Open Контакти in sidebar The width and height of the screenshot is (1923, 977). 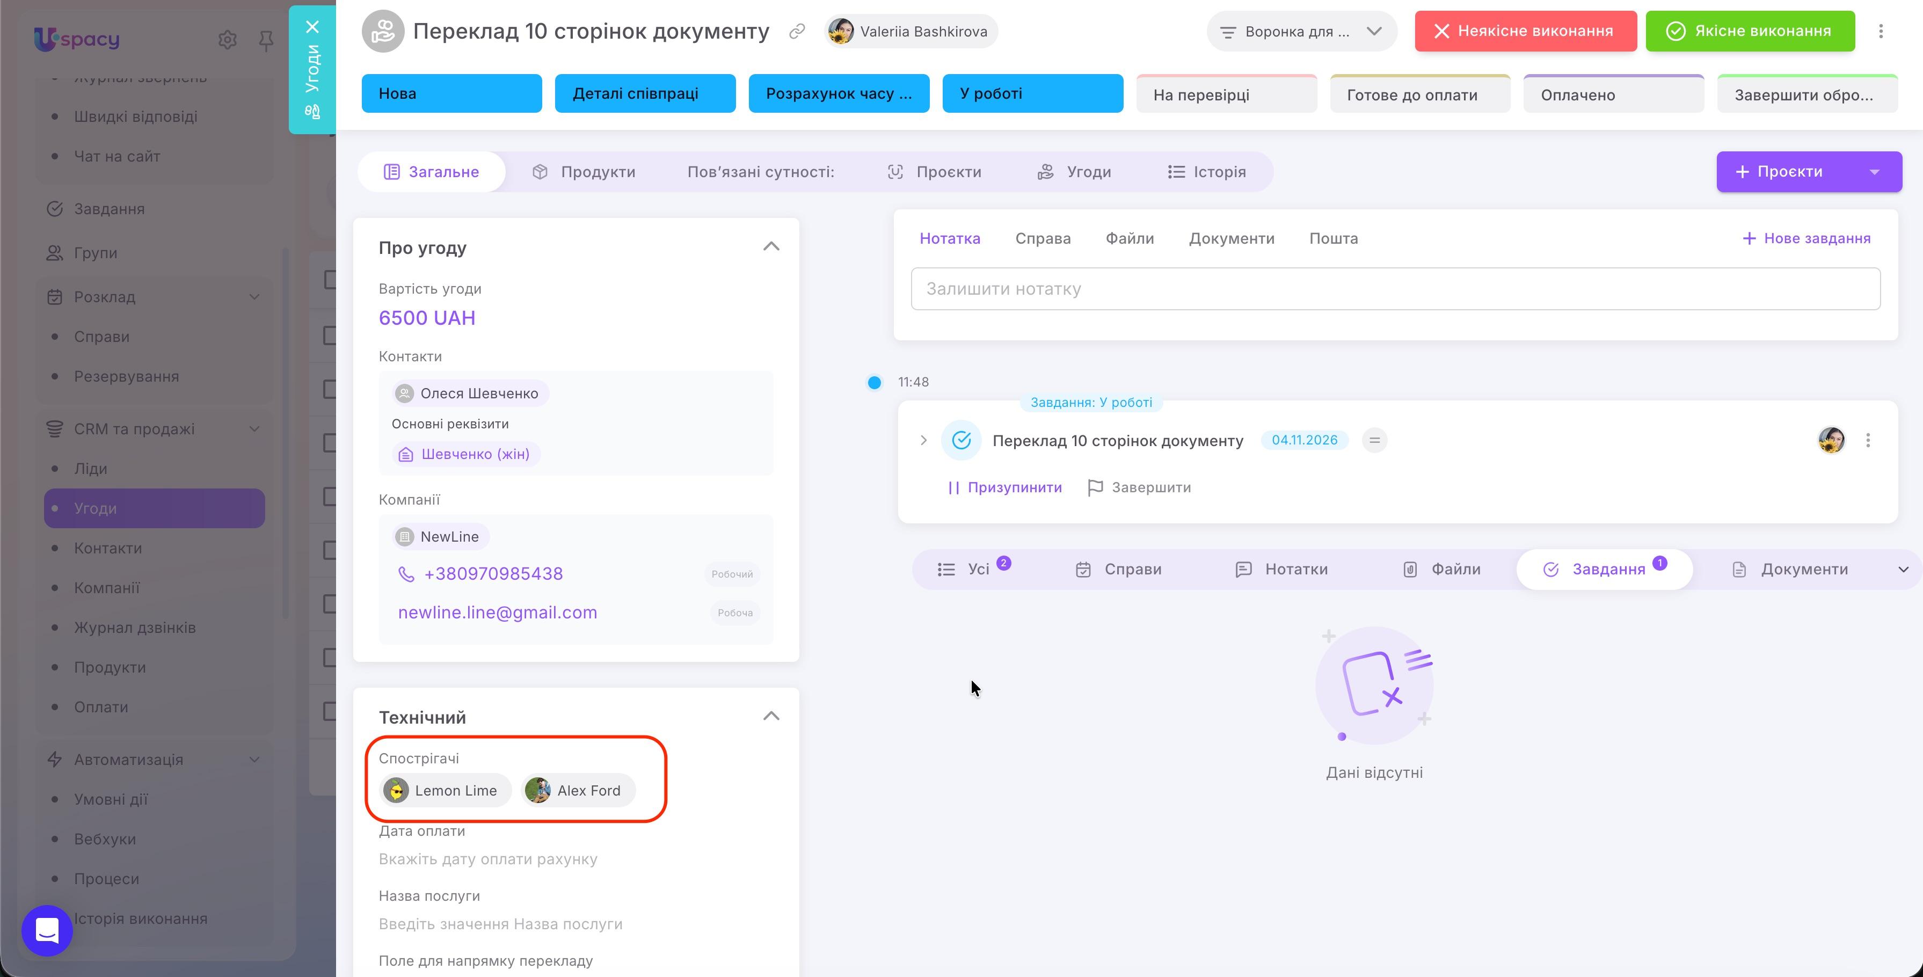pos(107,549)
